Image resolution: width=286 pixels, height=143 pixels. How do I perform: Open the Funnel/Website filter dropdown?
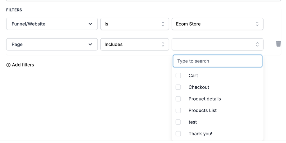point(52,24)
